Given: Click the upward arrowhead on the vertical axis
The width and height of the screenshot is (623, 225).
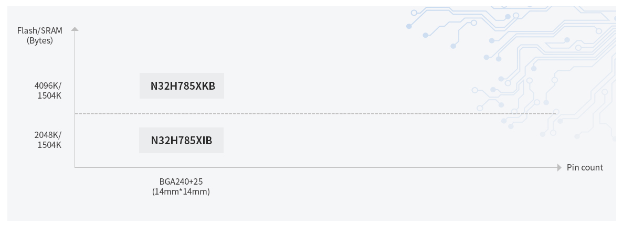Looking at the screenshot, I should point(75,28).
